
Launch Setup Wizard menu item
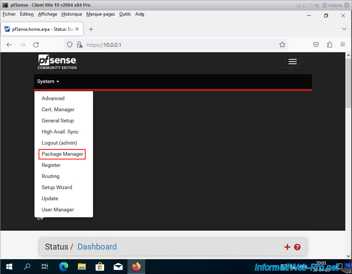click(x=57, y=187)
